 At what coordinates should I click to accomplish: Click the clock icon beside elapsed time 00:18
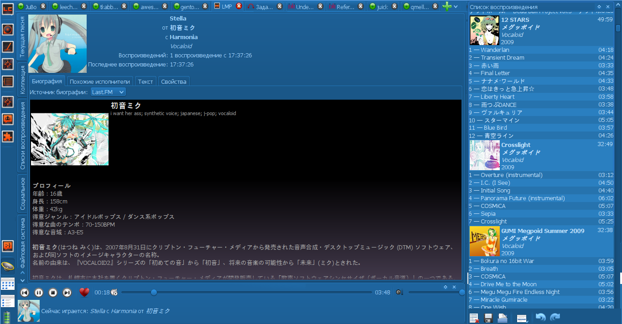(114, 293)
